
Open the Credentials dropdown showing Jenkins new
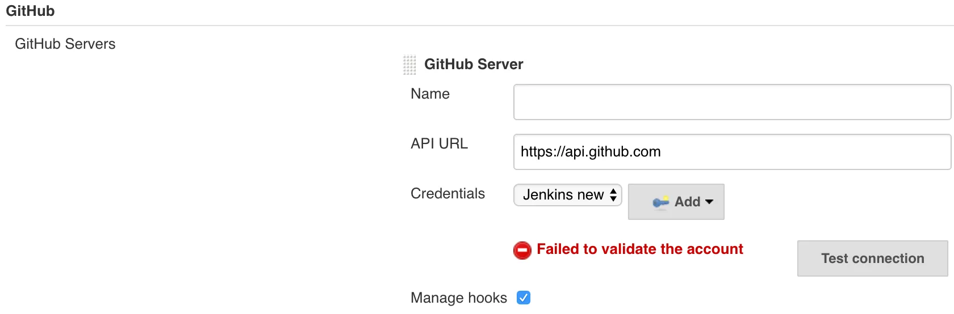pyautogui.click(x=568, y=195)
